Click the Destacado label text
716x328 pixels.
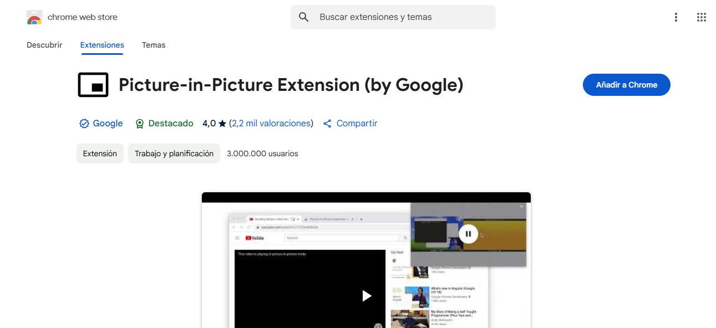click(x=171, y=124)
